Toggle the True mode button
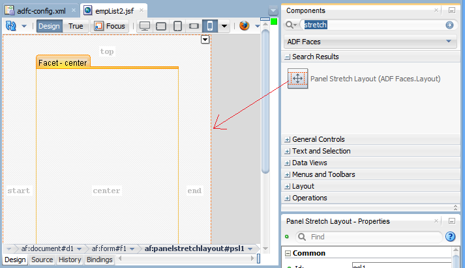 76,26
